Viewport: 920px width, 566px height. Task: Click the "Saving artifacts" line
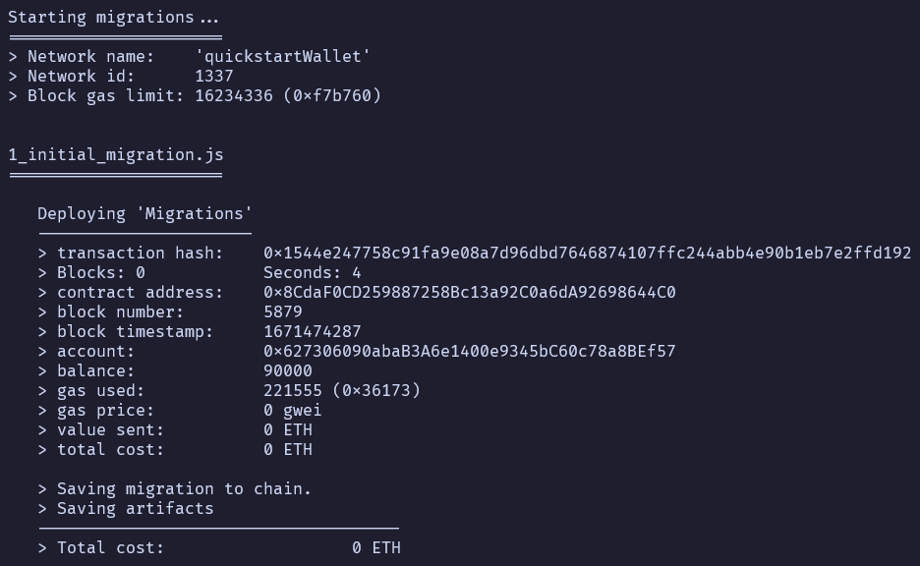(135, 508)
